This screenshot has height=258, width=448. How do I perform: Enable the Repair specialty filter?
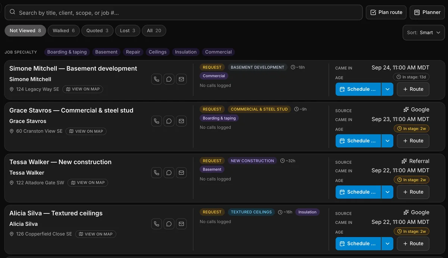[x=133, y=52]
